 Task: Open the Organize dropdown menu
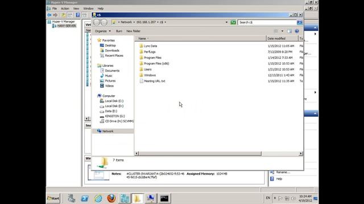coord(102,31)
